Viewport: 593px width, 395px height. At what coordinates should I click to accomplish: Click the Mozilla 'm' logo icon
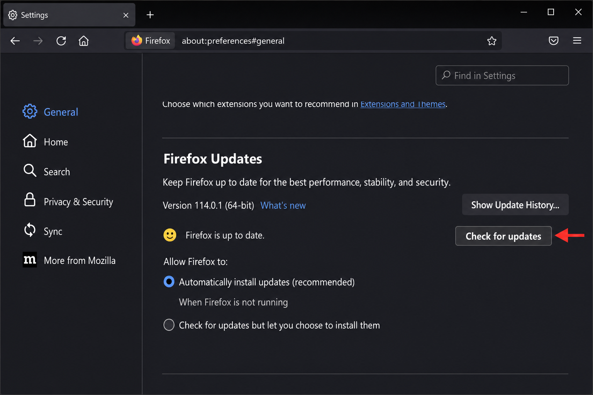tap(30, 260)
